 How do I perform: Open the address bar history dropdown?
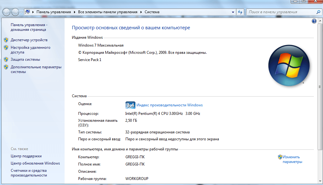pyautogui.click(x=233, y=12)
